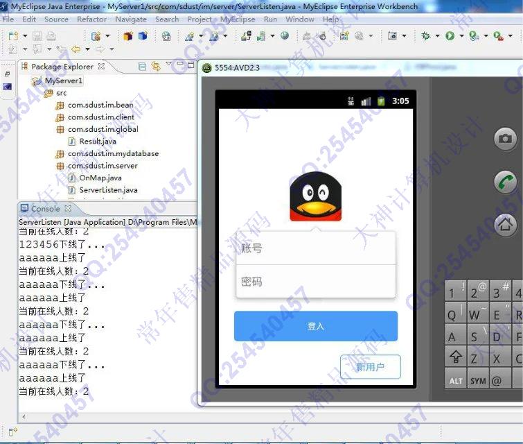Viewport: 523px width, 444px height.
Task: Click the emulator camera hardware button
Action: point(505,138)
